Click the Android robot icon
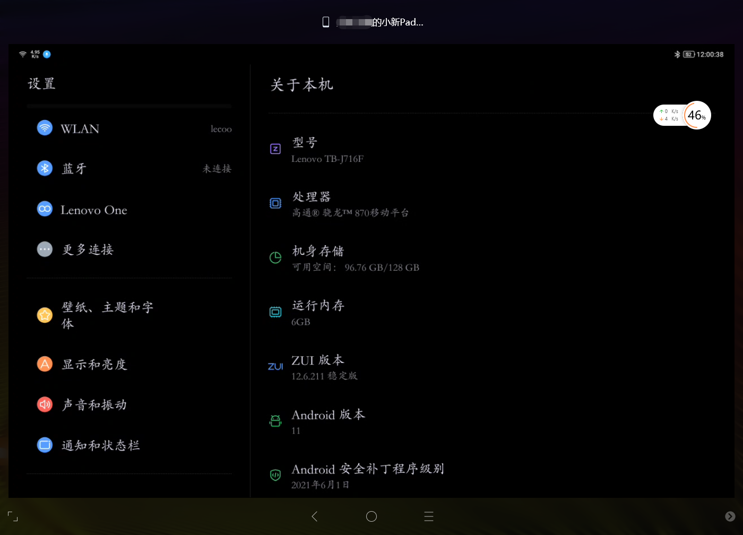 pyautogui.click(x=275, y=421)
